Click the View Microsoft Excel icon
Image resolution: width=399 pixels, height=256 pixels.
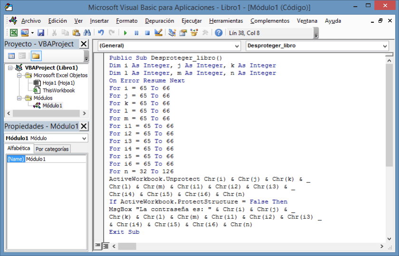14,33
